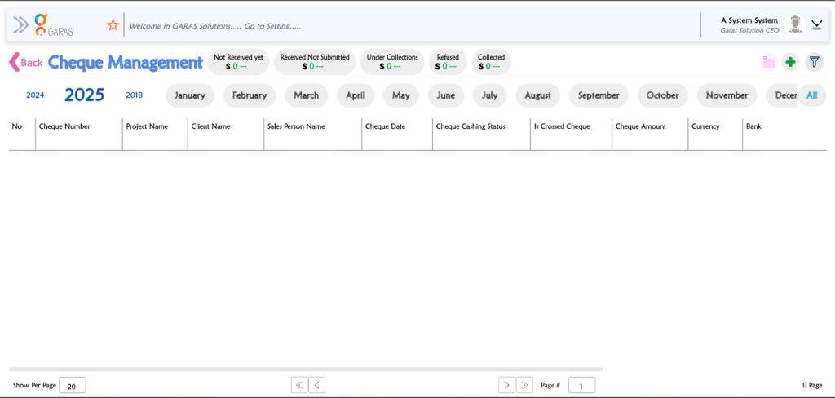
Task: Click the horizontal scrollbar under the table
Action: click(x=306, y=369)
